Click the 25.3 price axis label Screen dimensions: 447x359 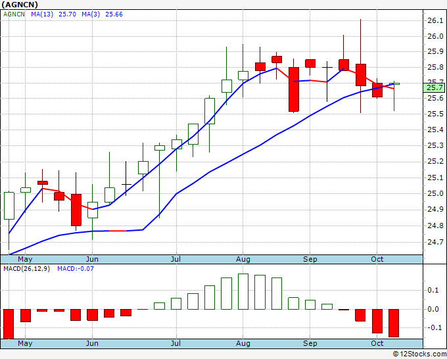435,146
